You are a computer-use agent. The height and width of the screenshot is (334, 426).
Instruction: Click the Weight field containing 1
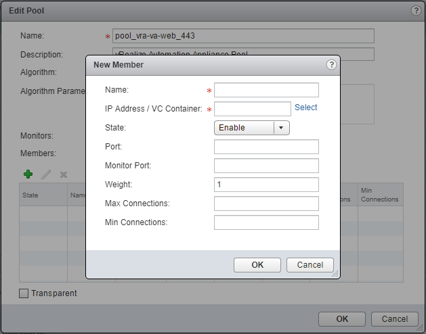(266, 185)
